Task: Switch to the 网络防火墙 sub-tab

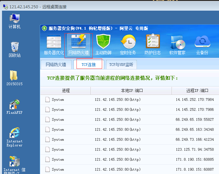Action: [56, 65]
